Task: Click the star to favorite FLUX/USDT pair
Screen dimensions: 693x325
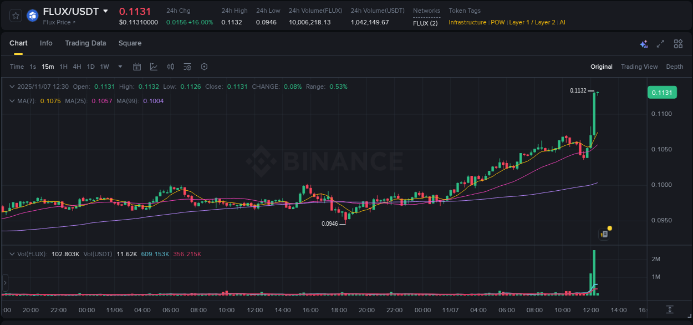Action: 15,16
